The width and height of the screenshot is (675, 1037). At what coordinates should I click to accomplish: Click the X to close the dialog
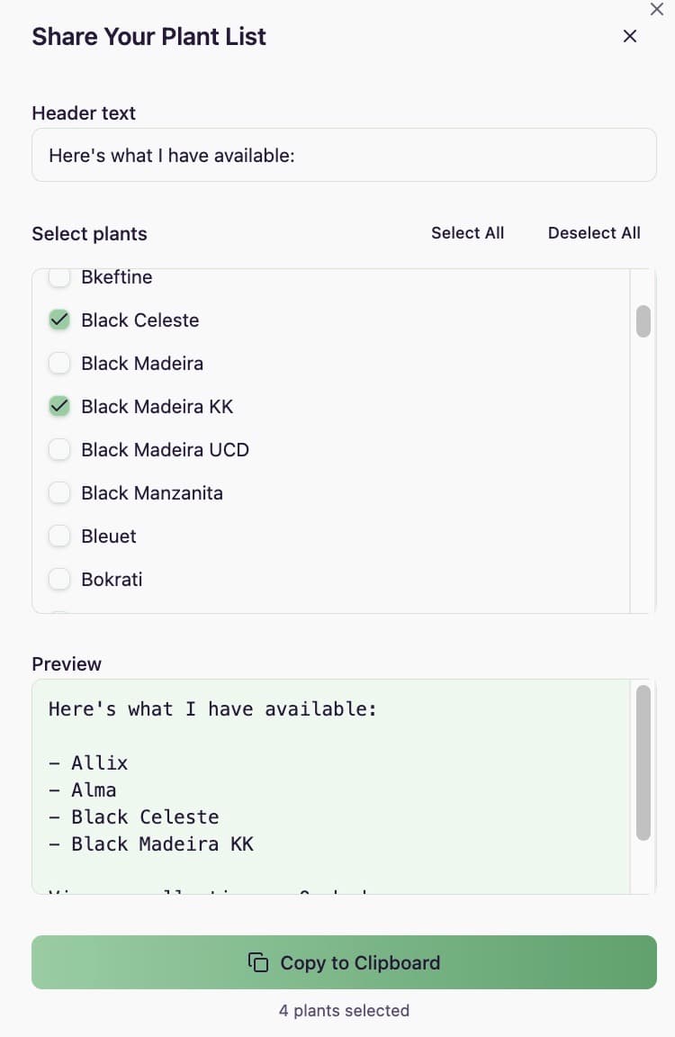click(629, 36)
